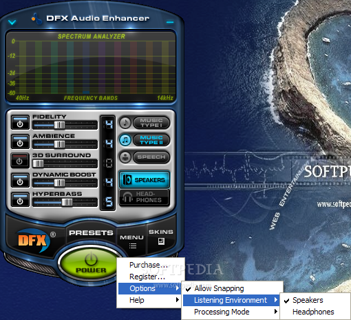The image size is (351, 320).
Task: Click the Speakers speaker icon
Action: [127, 179]
